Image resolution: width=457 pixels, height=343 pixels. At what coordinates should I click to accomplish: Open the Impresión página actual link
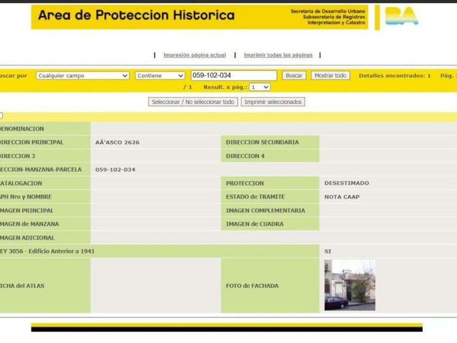point(194,55)
